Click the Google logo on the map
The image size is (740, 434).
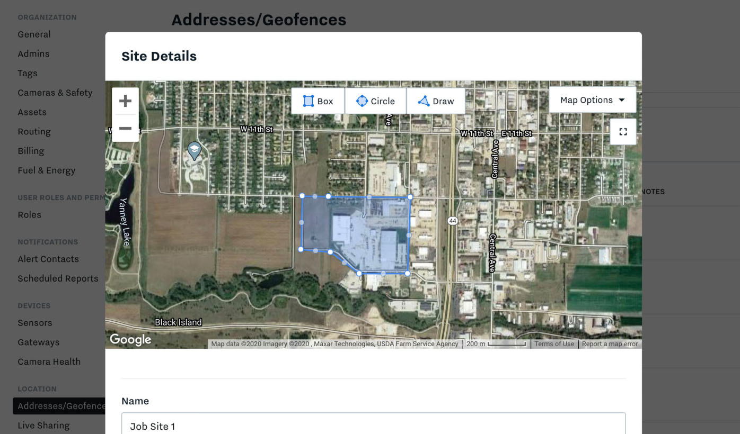(130, 339)
